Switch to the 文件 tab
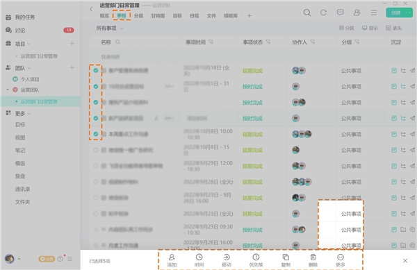The height and width of the screenshot is (270, 417). 211,16
